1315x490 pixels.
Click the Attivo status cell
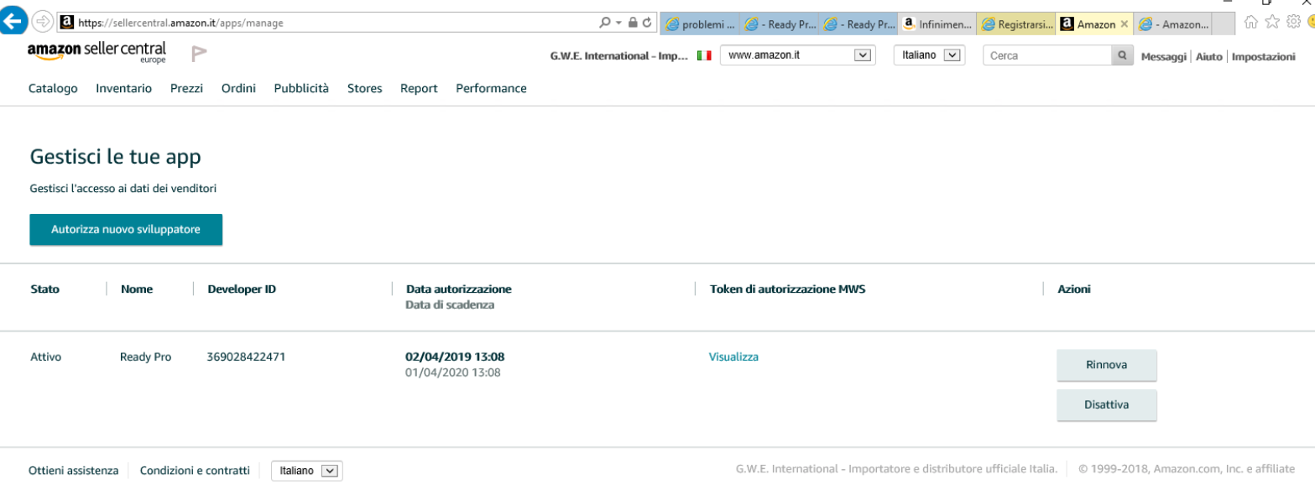[x=45, y=357]
